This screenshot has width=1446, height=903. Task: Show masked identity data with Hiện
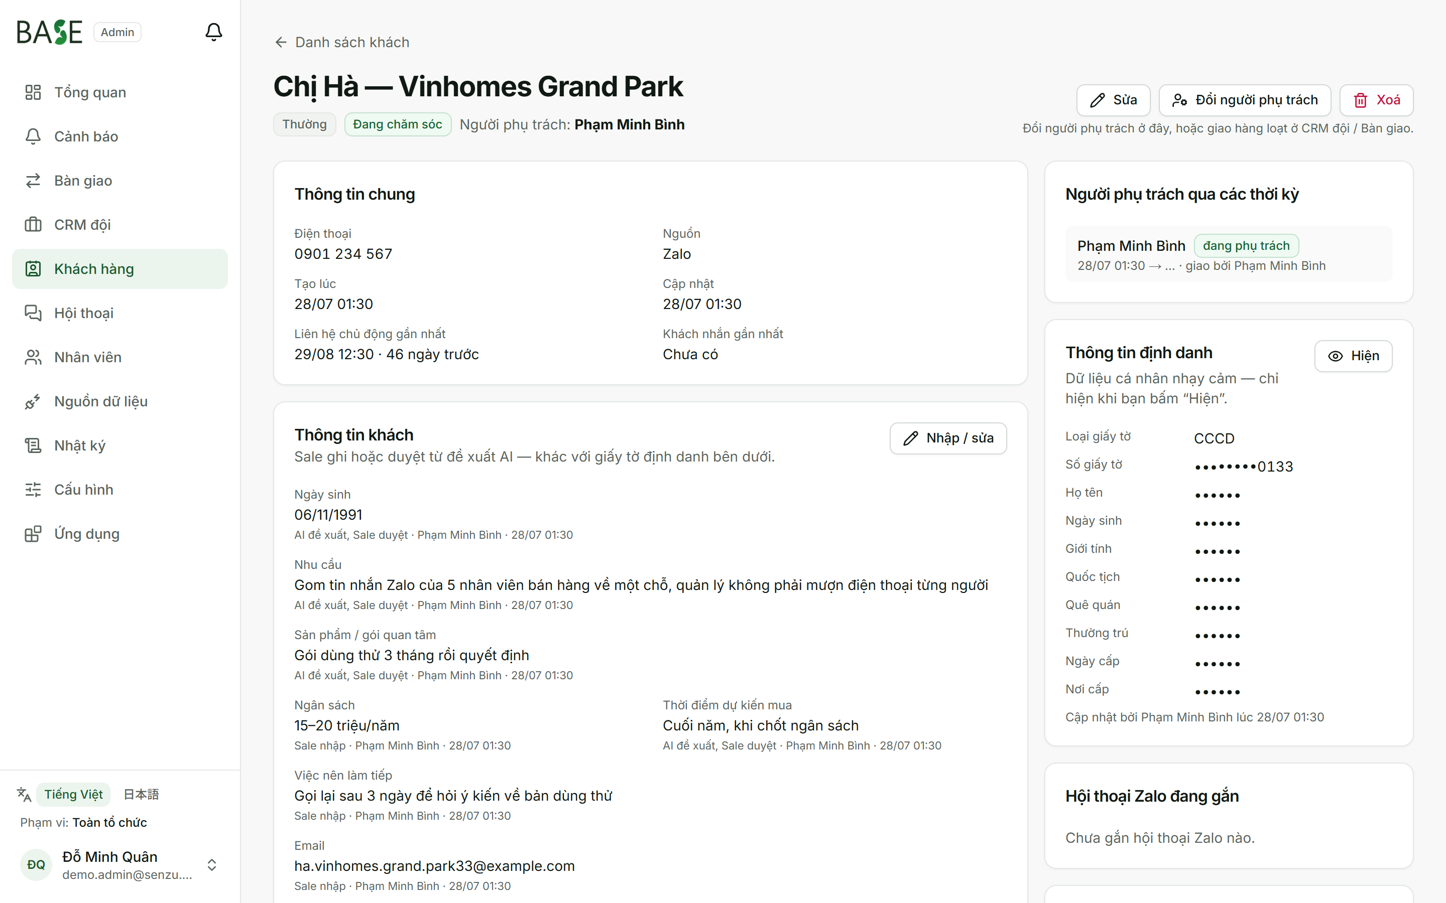coord(1353,356)
